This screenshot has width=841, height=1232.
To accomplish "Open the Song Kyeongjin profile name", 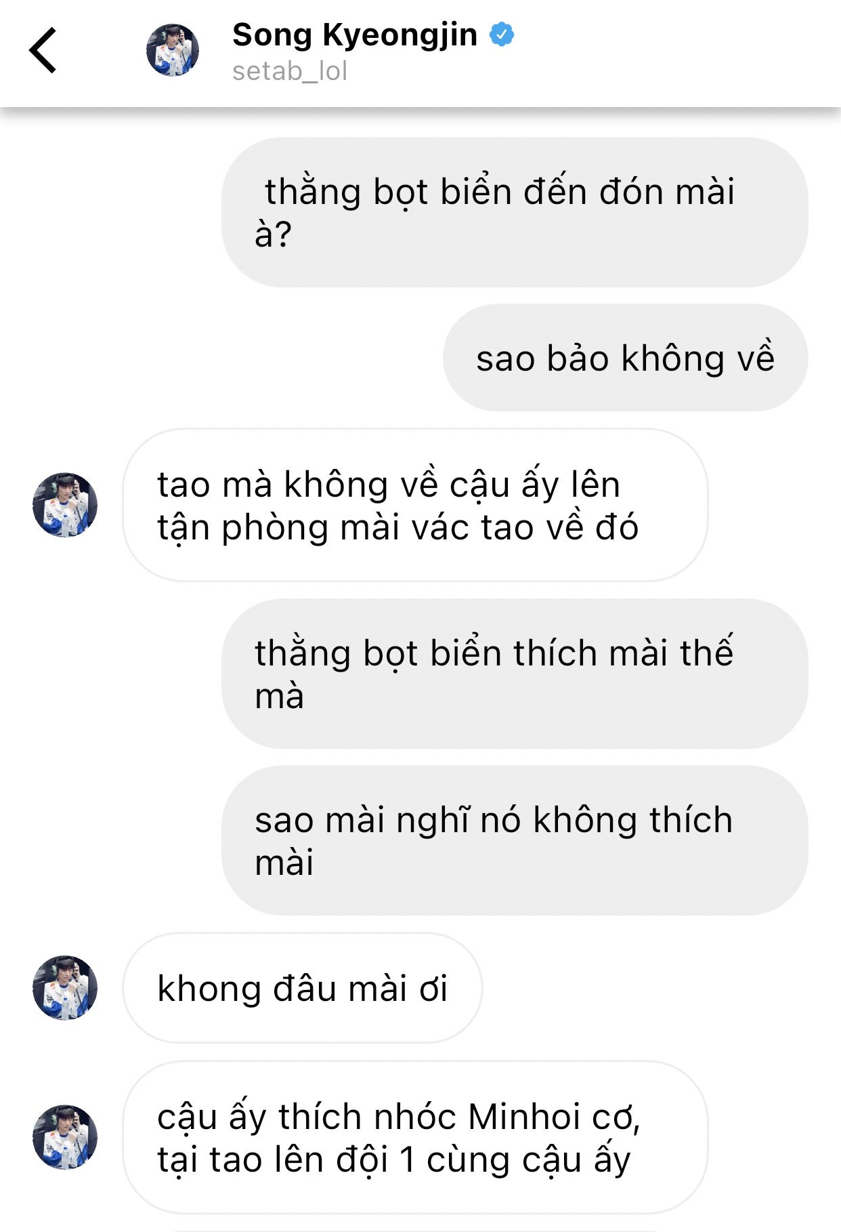I will (355, 35).
